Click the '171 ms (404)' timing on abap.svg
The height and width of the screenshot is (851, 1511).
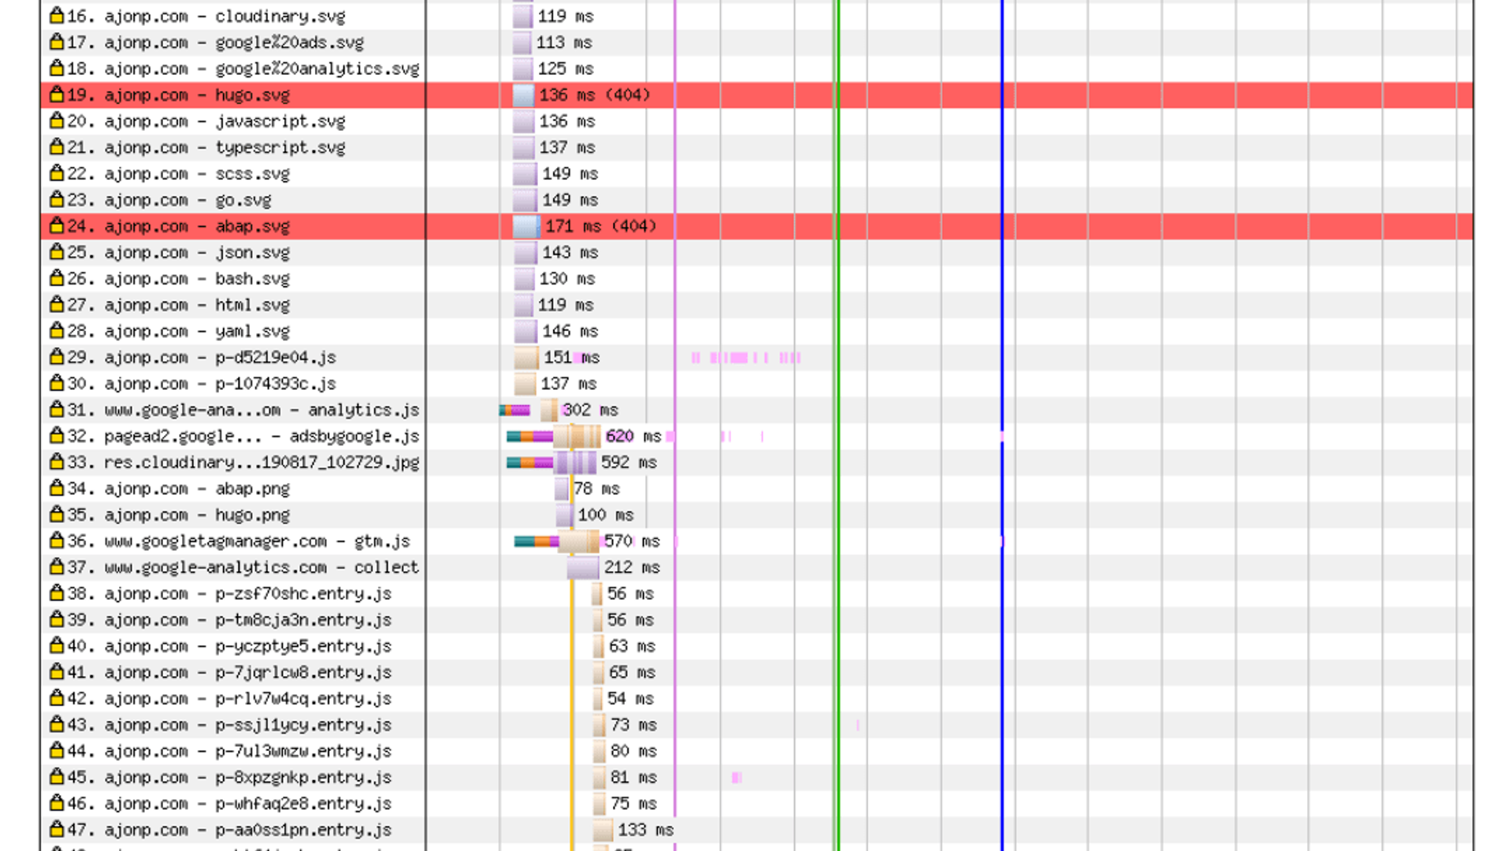coord(601,226)
